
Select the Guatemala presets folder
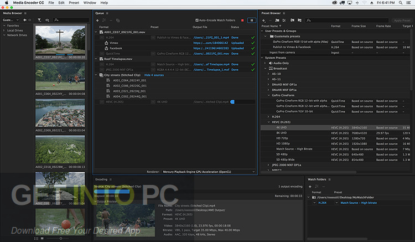(285, 37)
